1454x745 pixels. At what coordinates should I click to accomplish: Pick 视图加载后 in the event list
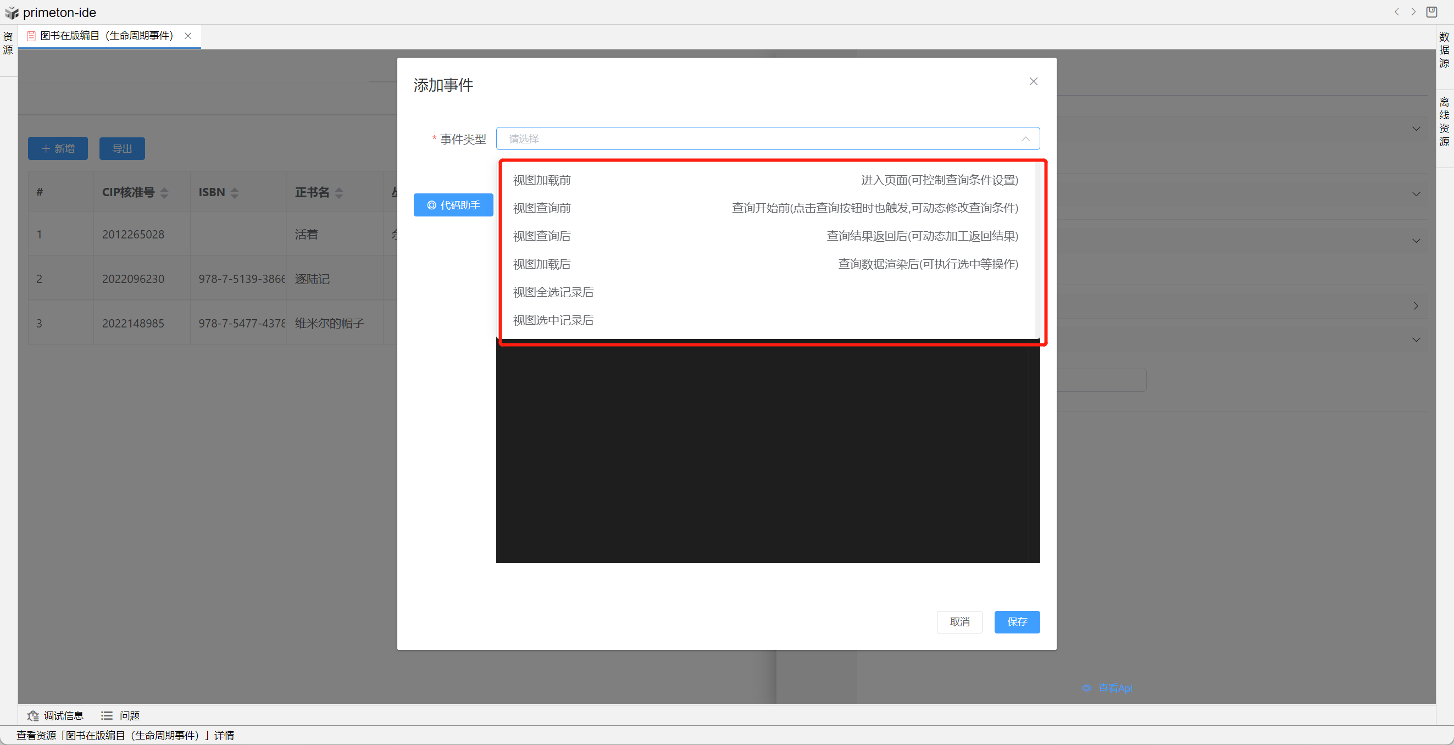coord(542,264)
